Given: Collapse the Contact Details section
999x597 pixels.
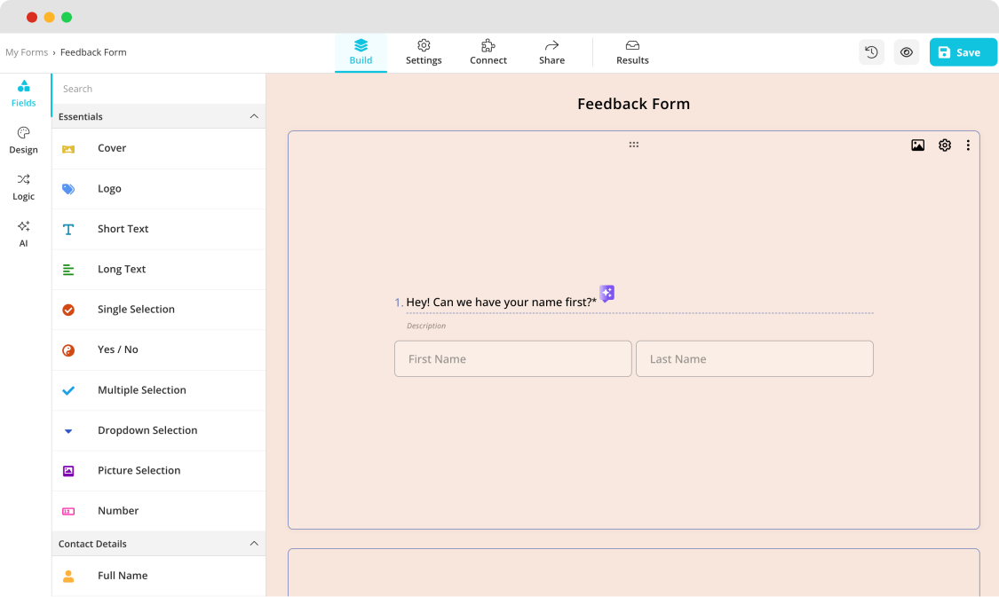Looking at the screenshot, I should 255,543.
